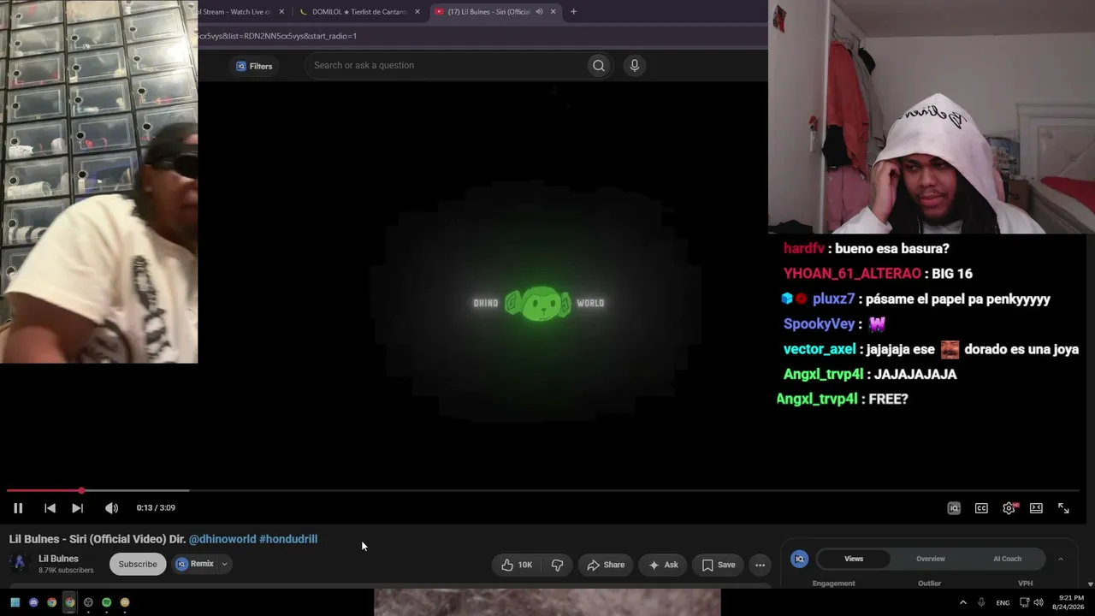Open the player settings gear

click(1009, 508)
